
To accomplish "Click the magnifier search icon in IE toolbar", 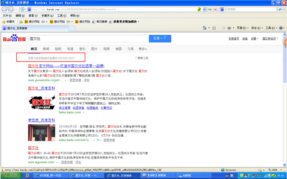I will click(x=280, y=9).
